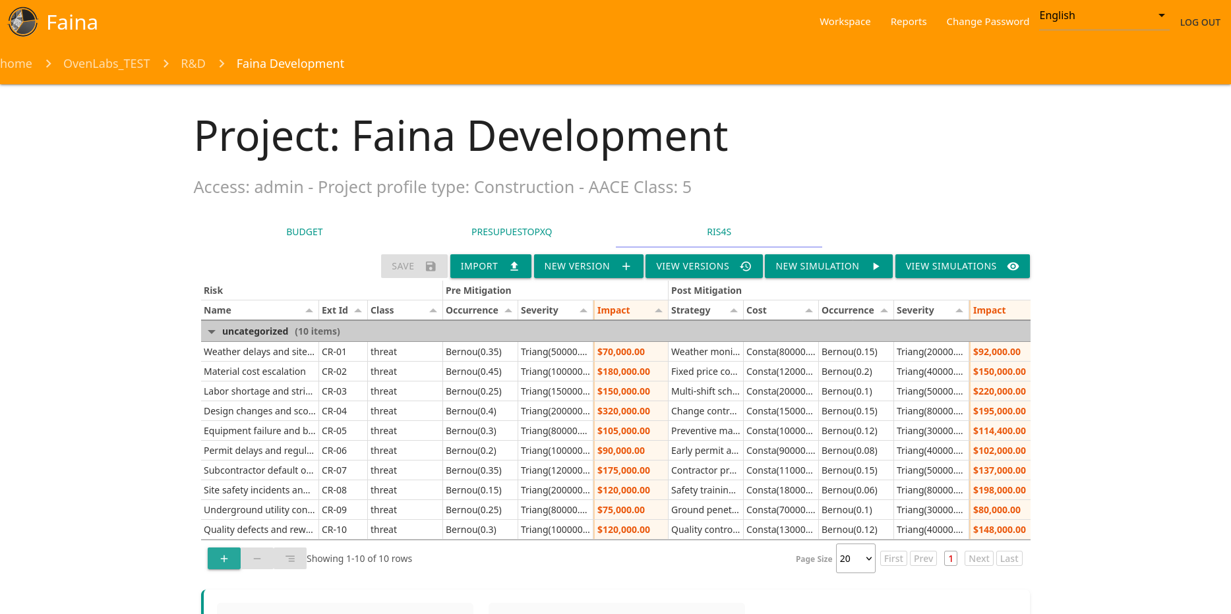Open View Versions history button
1231x614 pixels.
(x=704, y=266)
